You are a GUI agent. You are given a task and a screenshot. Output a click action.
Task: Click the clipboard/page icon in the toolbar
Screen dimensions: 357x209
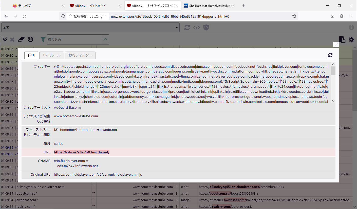(342, 39)
